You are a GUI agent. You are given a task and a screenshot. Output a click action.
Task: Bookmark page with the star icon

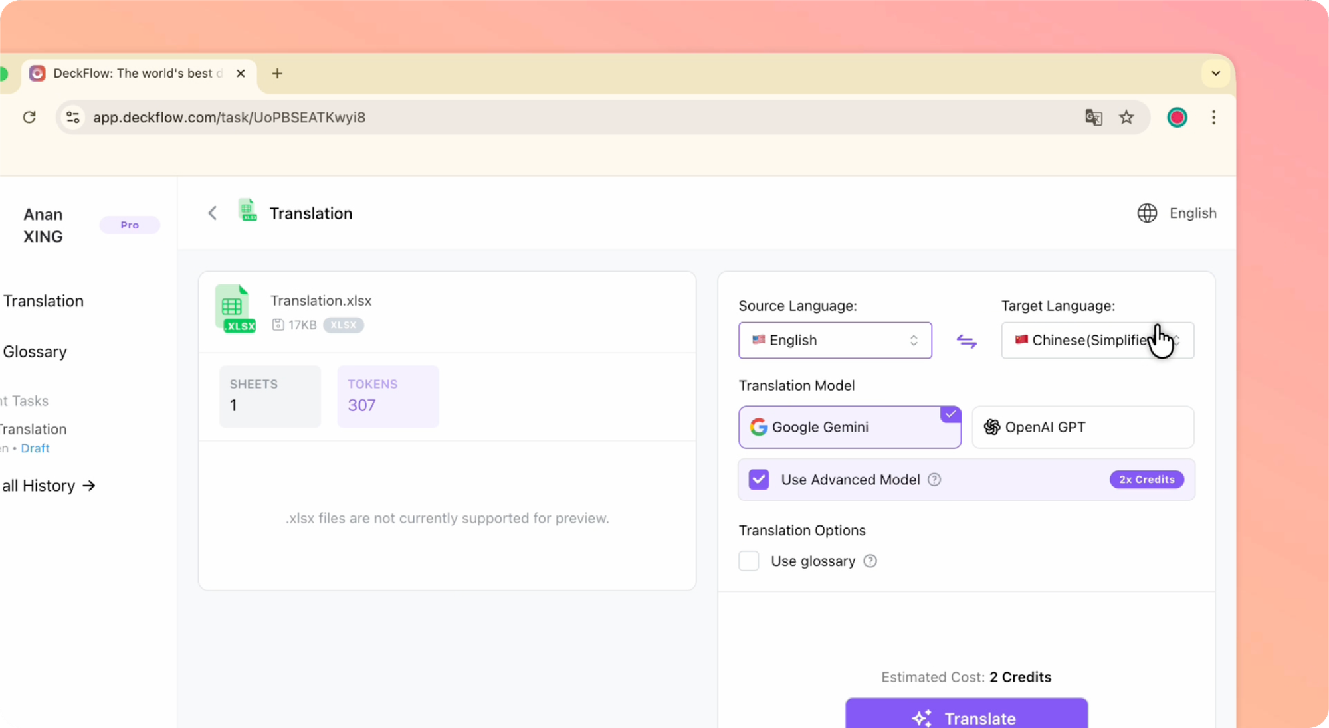pos(1126,118)
